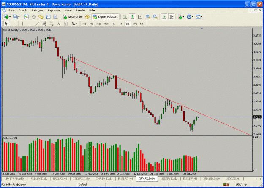
Task: Switch timeframe to H4
Action: tap(120, 24)
